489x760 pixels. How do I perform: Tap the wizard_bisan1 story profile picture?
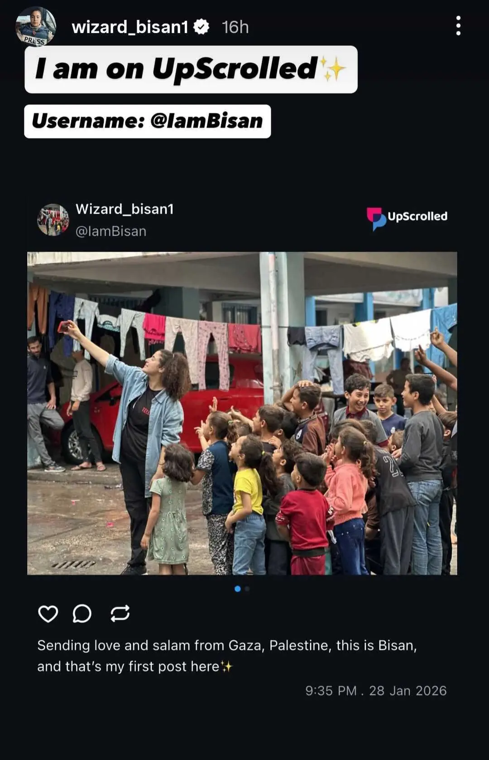tap(36, 26)
